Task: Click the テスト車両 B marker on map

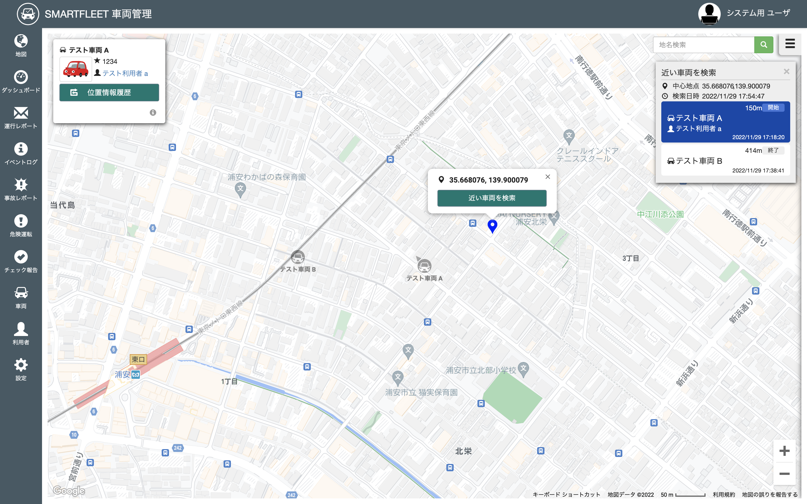Action: [x=298, y=257]
